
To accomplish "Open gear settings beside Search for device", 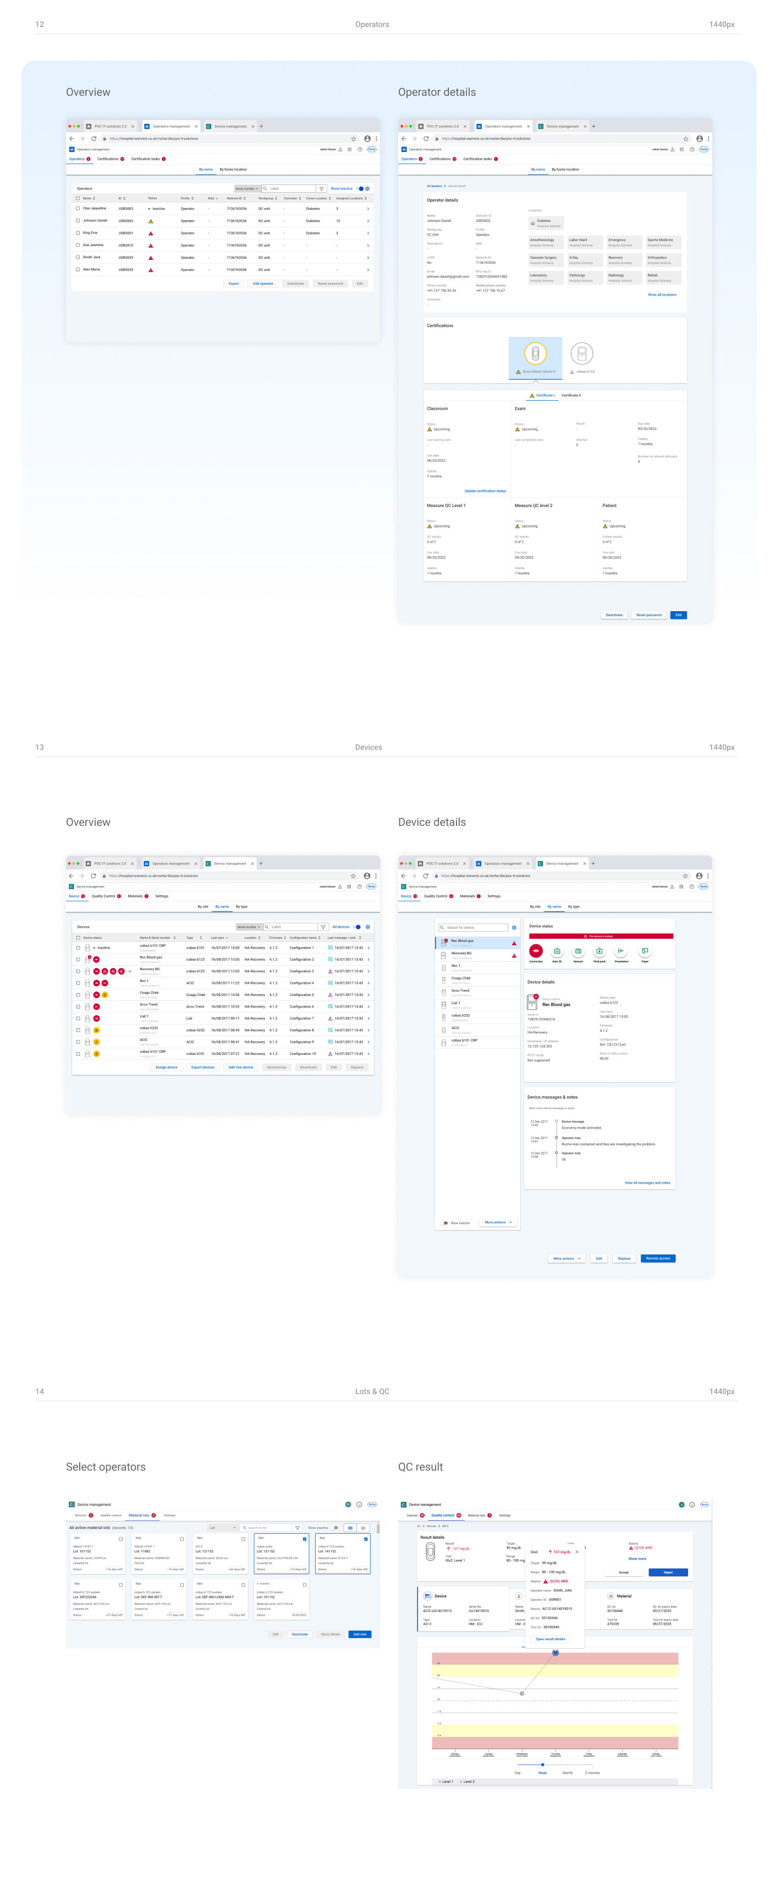I will pyautogui.click(x=514, y=927).
